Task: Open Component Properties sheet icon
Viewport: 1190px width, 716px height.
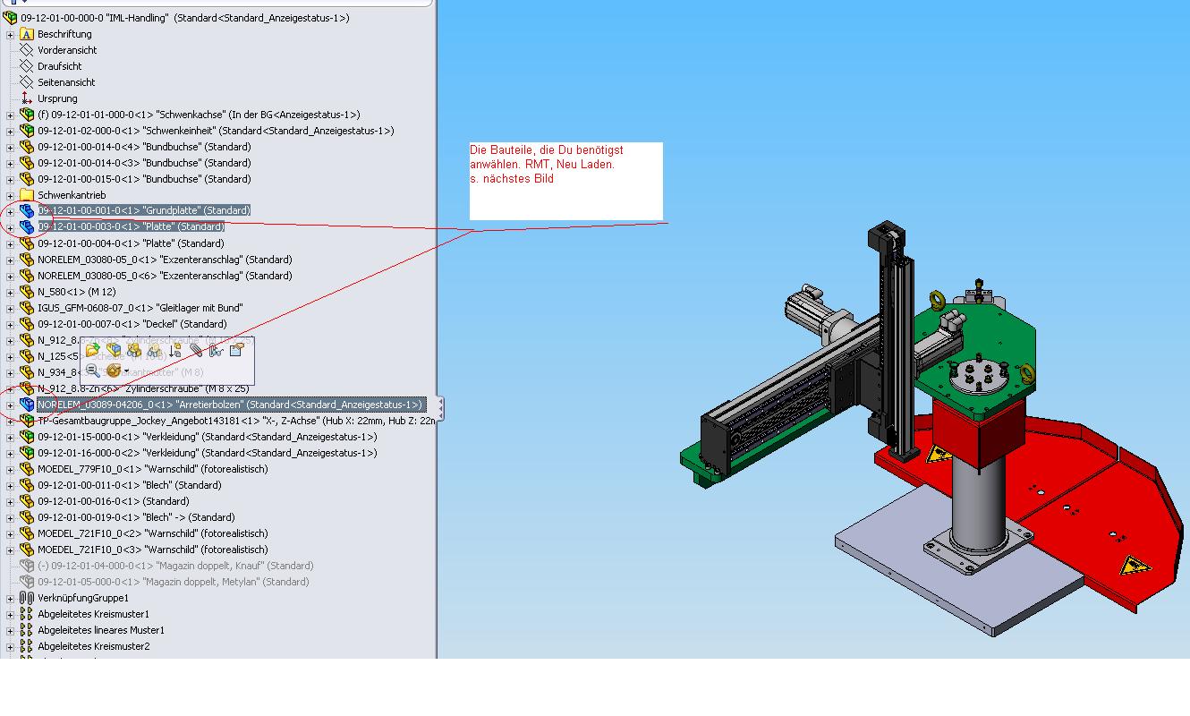Action: [236, 350]
